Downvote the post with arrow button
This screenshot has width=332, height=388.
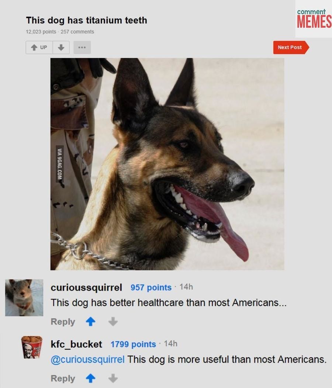[61, 47]
